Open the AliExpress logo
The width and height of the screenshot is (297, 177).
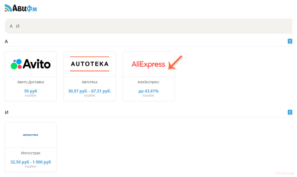pos(148,64)
